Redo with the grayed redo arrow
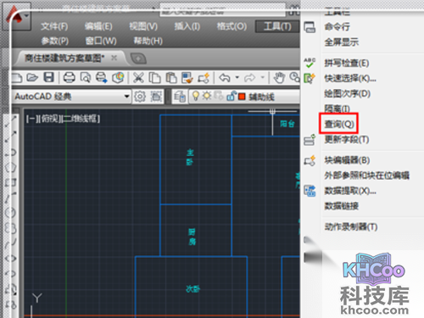Screen dimensions: 424x318 click(249, 77)
